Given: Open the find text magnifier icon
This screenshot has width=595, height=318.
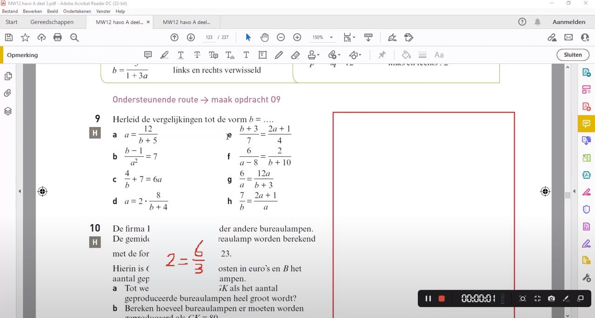Looking at the screenshot, I should tap(74, 38).
